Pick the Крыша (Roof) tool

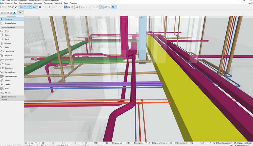coord(7,64)
